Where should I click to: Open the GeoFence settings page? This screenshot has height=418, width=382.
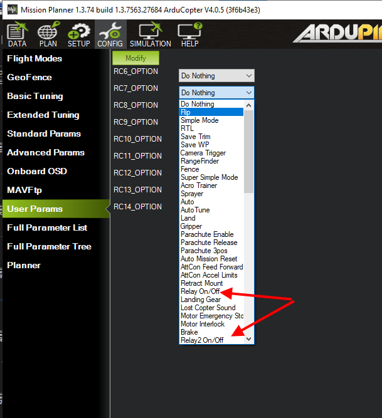pos(29,77)
